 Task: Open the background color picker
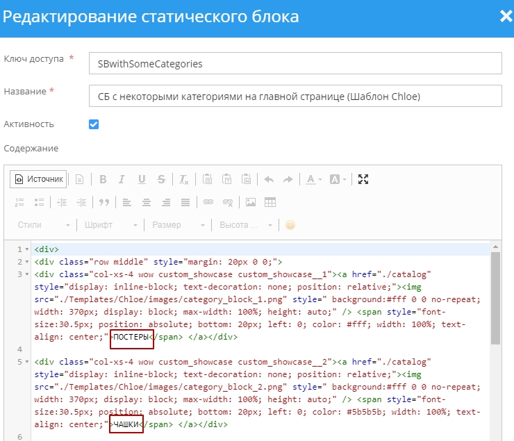338,179
